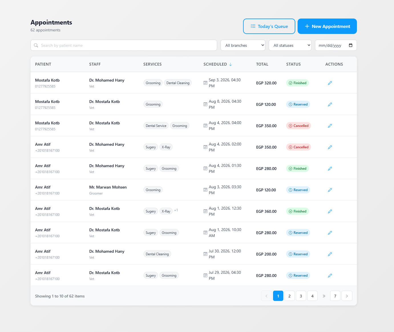Sort by the Scheduled column arrow
The image size is (394, 332).
[x=231, y=64]
